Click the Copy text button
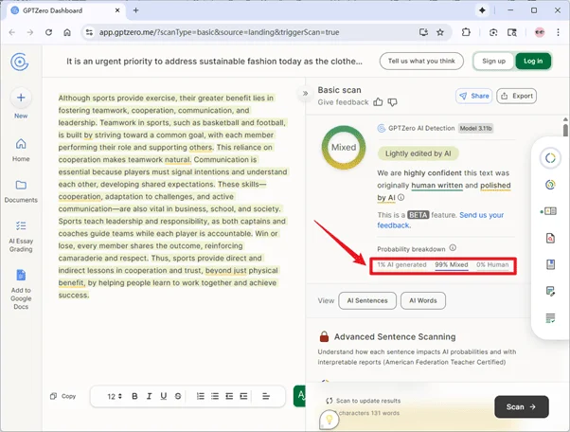The image size is (570, 432). click(62, 396)
